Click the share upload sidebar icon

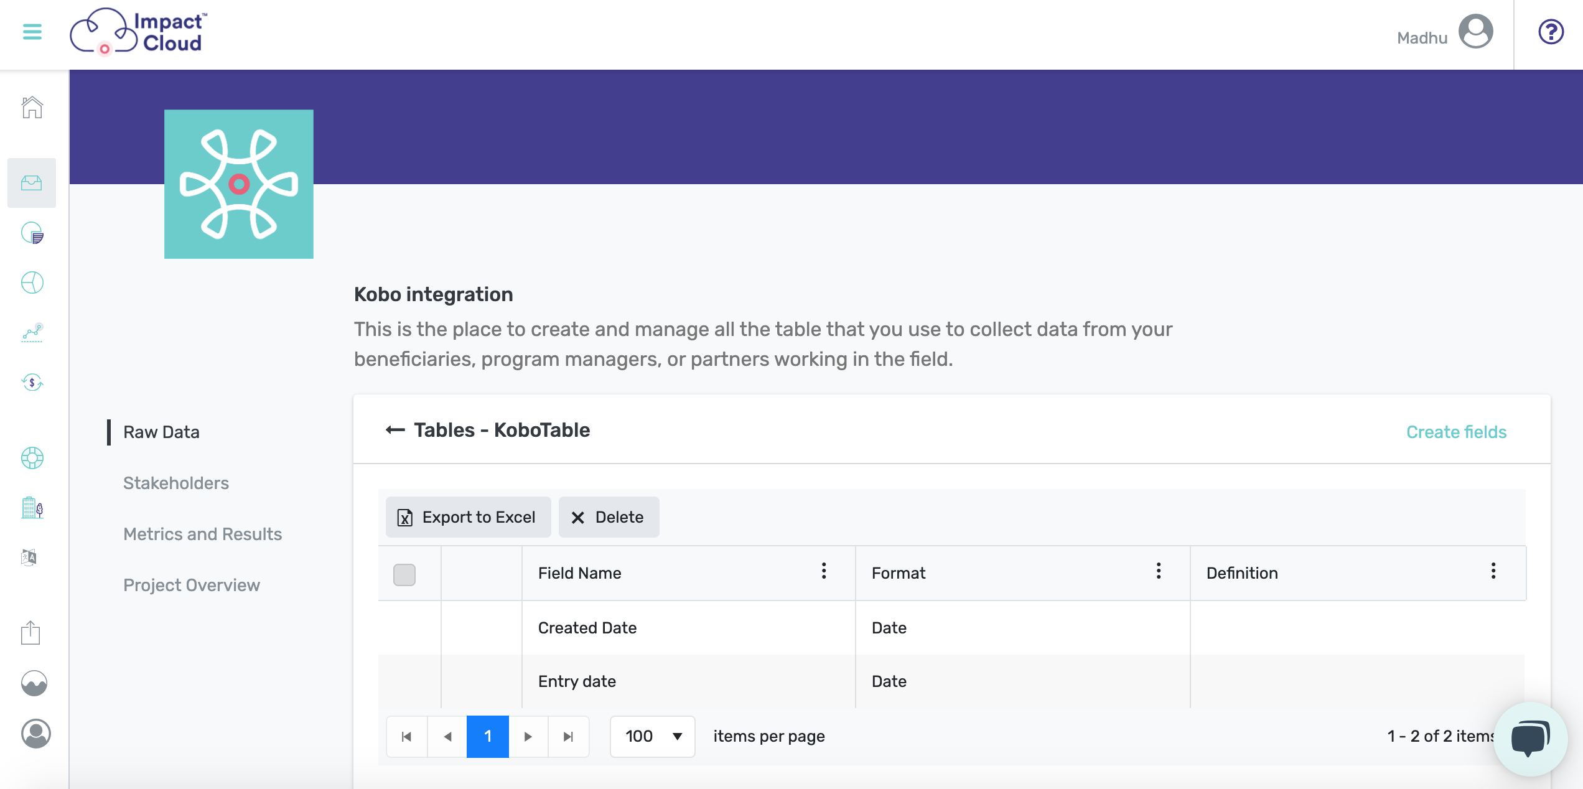30,633
